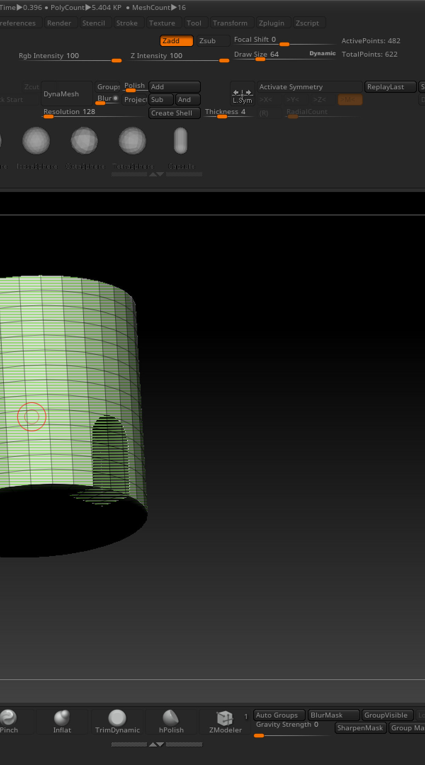Image resolution: width=425 pixels, height=765 pixels.
Task: Select the TetraSphere primitive icon
Action: (132, 141)
